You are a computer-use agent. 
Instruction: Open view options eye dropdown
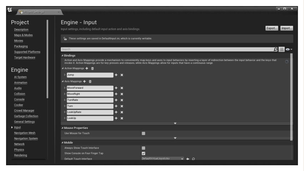coord(289,50)
